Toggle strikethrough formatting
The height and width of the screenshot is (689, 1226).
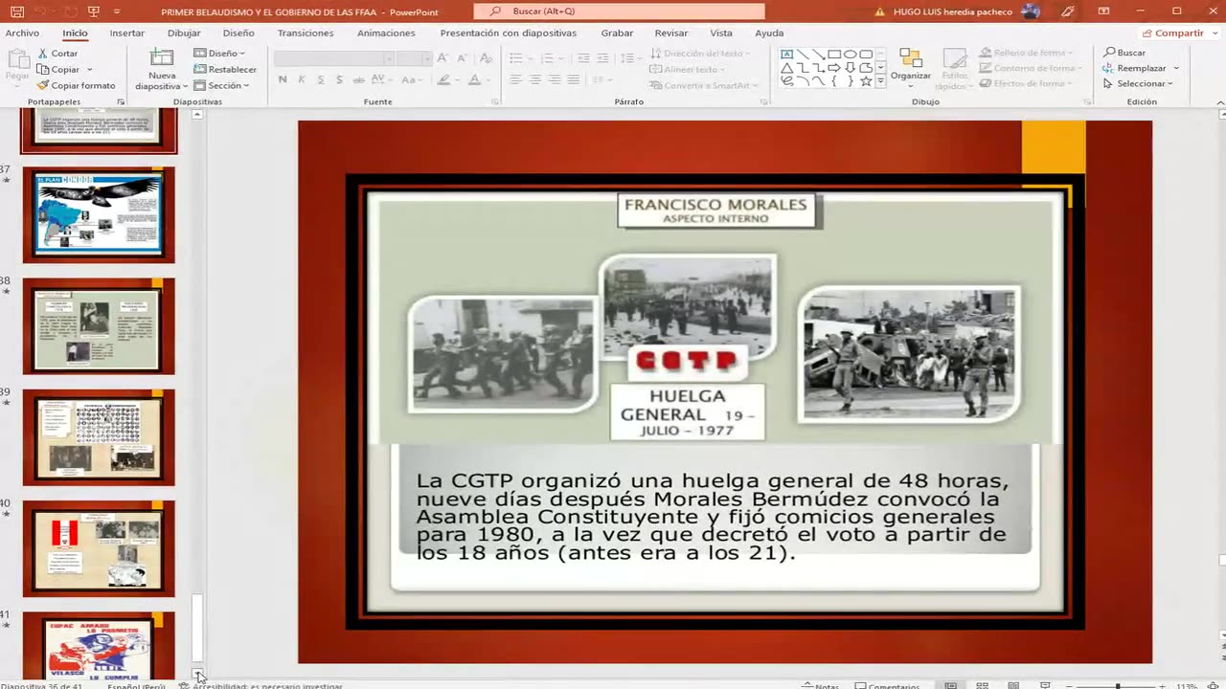click(359, 79)
